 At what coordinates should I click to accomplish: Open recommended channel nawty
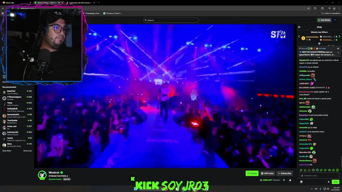point(17,139)
